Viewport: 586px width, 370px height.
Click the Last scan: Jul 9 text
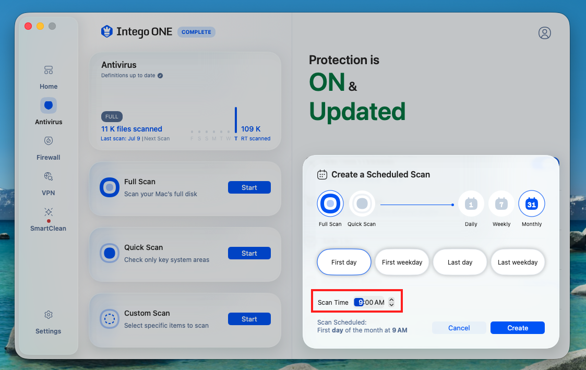tap(121, 139)
